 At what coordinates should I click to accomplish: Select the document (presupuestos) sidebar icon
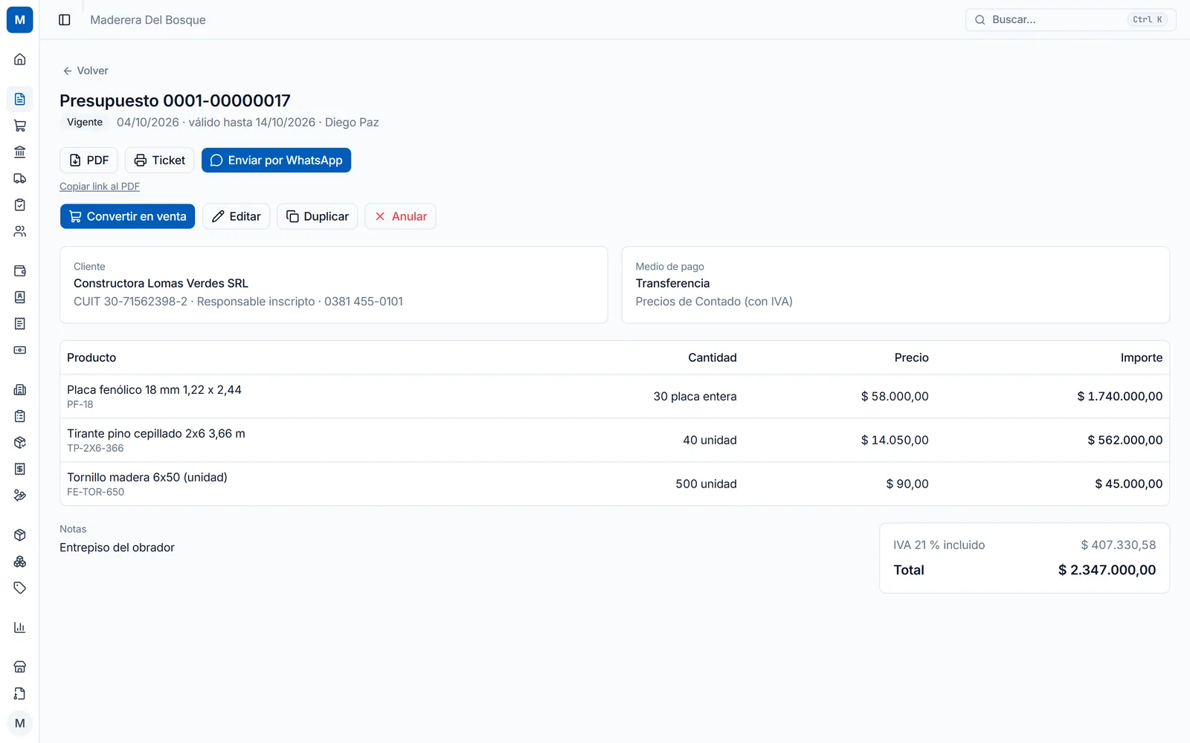pyautogui.click(x=20, y=99)
